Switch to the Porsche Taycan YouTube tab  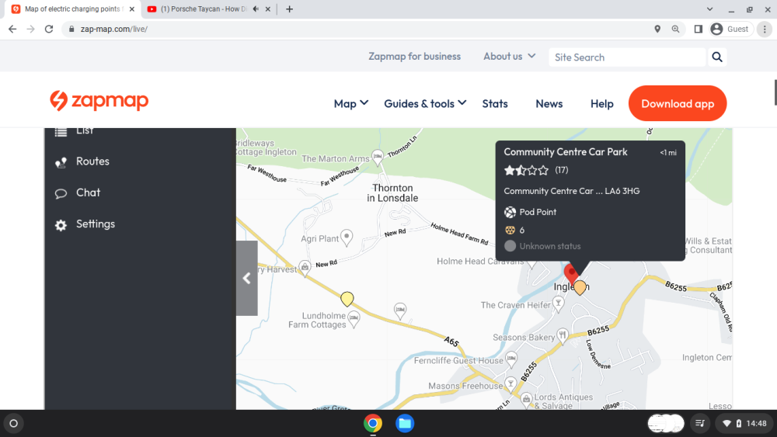click(203, 9)
